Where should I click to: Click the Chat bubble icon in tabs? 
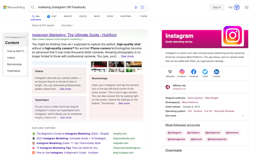(48, 16)
